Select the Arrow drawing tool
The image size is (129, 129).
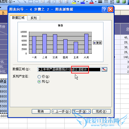click(25, 2)
